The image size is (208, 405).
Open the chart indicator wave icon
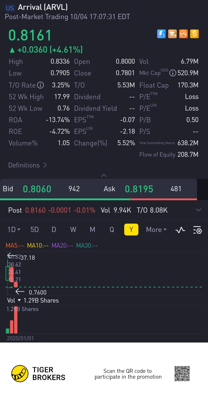pos(180,230)
